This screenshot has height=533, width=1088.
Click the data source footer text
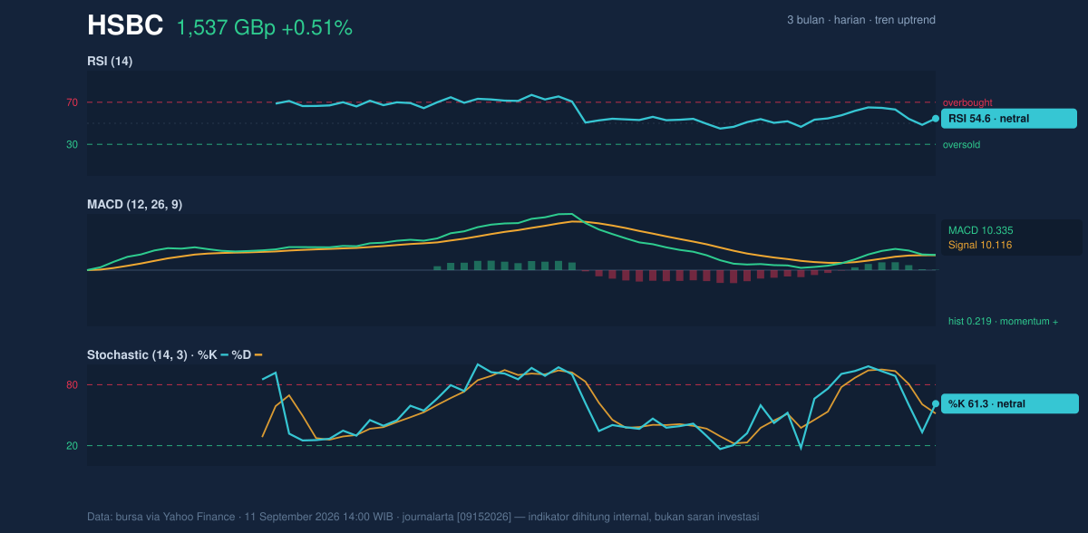[423, 517]
